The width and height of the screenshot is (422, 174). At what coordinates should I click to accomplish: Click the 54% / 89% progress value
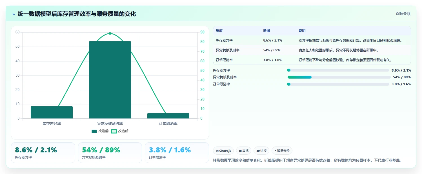(x=402, y=77)
